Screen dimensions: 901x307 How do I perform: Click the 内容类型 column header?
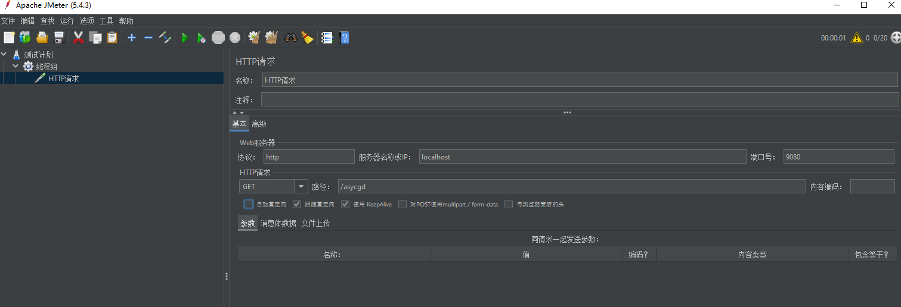pos(752,254)
